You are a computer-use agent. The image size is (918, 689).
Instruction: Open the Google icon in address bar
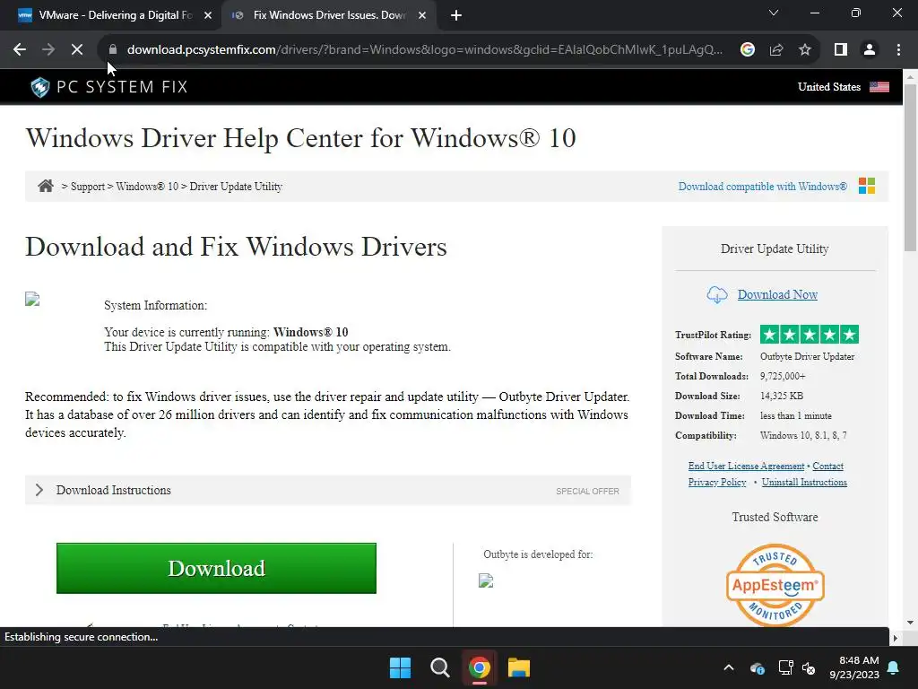point(747,50)
